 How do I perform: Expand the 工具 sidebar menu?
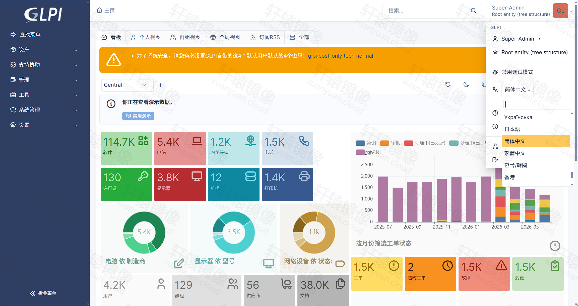coord(45,95)
